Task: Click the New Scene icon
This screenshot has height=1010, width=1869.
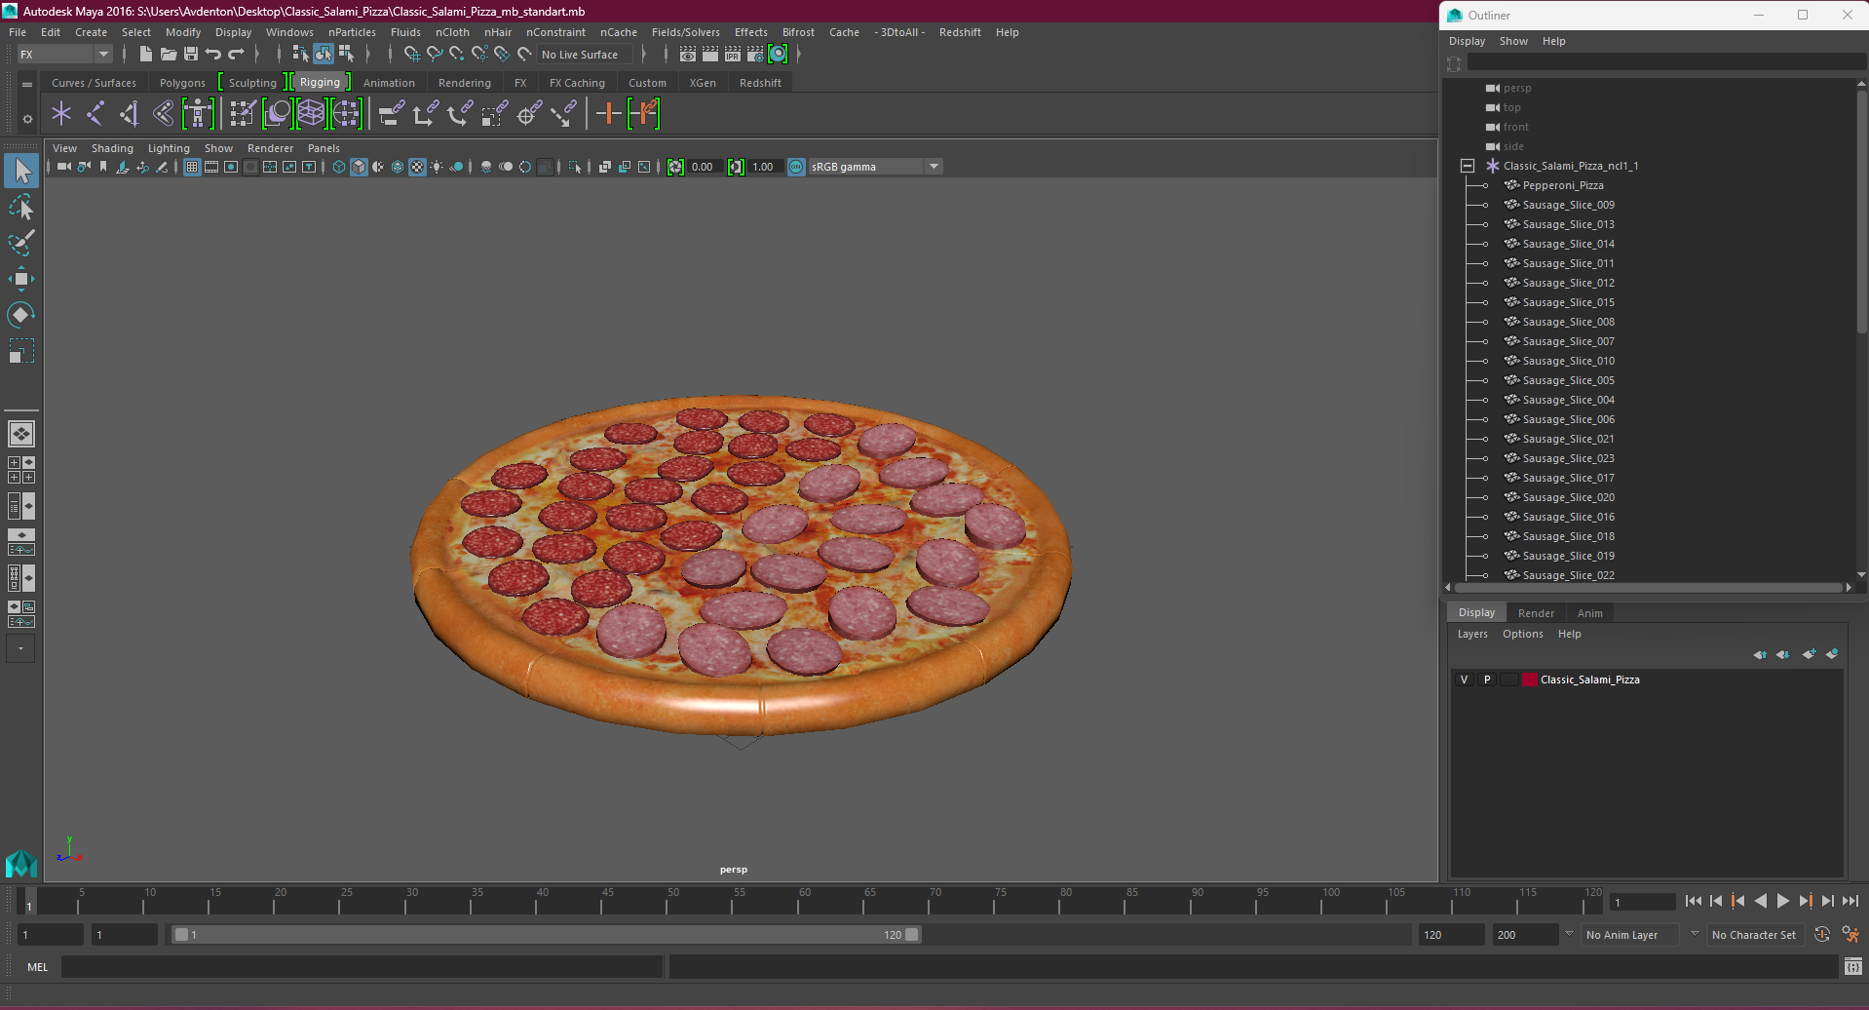Action: (x=145, y=55)
